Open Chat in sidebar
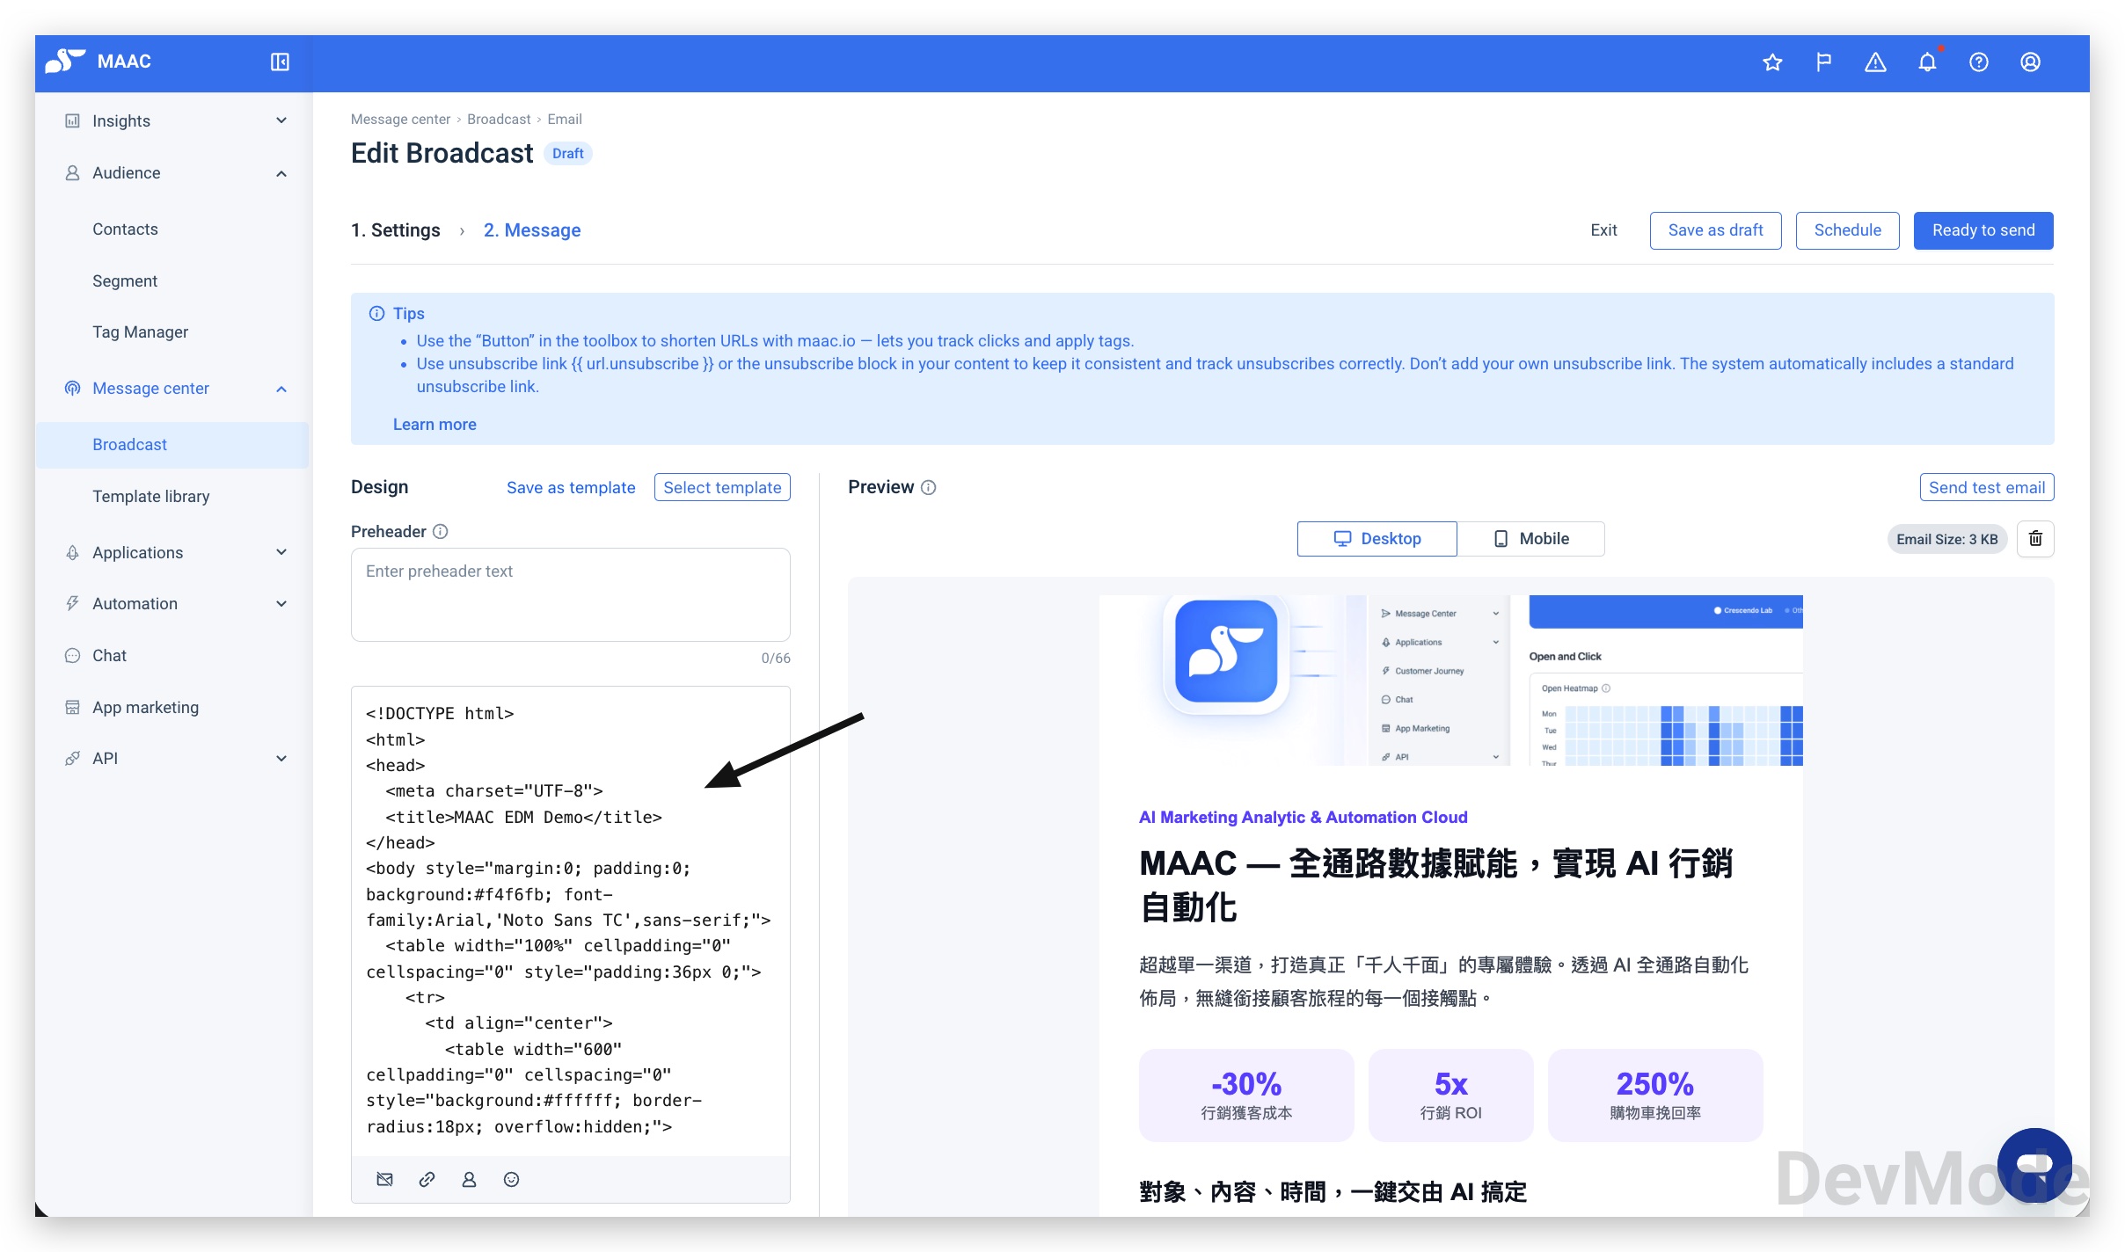 [x=109, y=656]
